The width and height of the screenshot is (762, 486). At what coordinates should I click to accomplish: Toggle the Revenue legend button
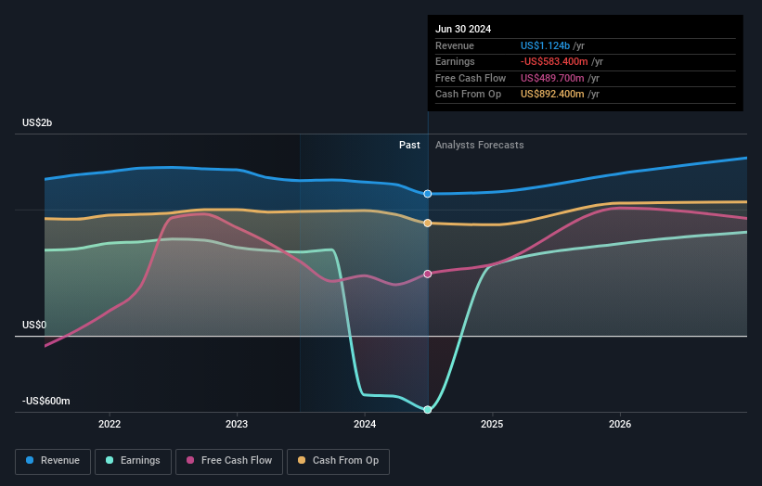(53, 461)
